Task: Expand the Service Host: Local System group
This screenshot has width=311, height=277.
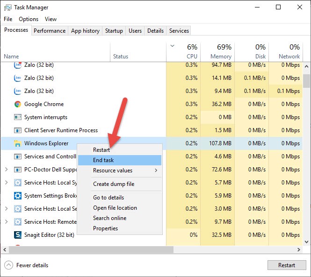Action: 6,183
